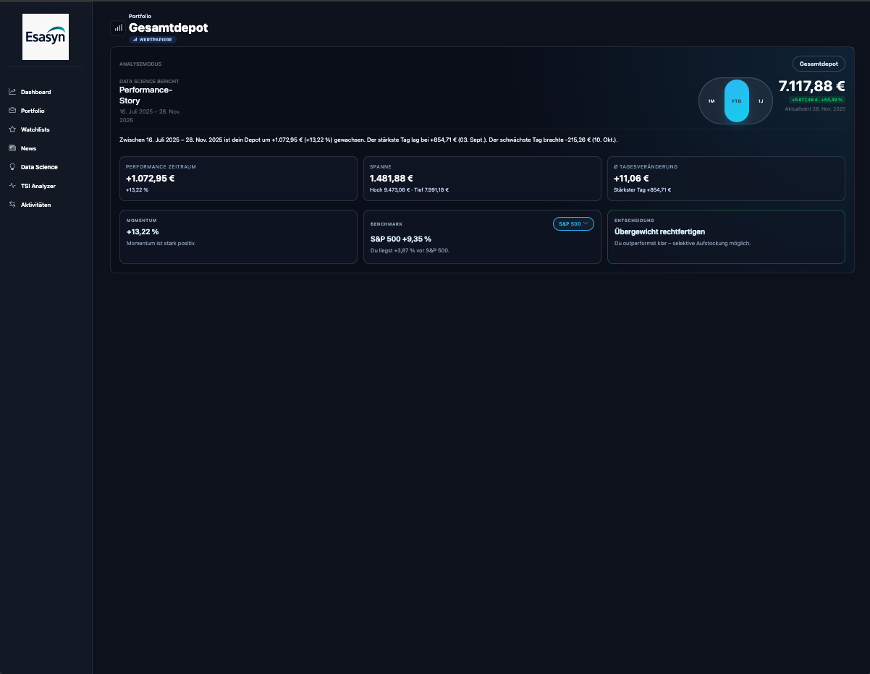Screen dimensions: 870x674
Task: Open TSI Analyzer via pulse icon
Action: [12, 186]
